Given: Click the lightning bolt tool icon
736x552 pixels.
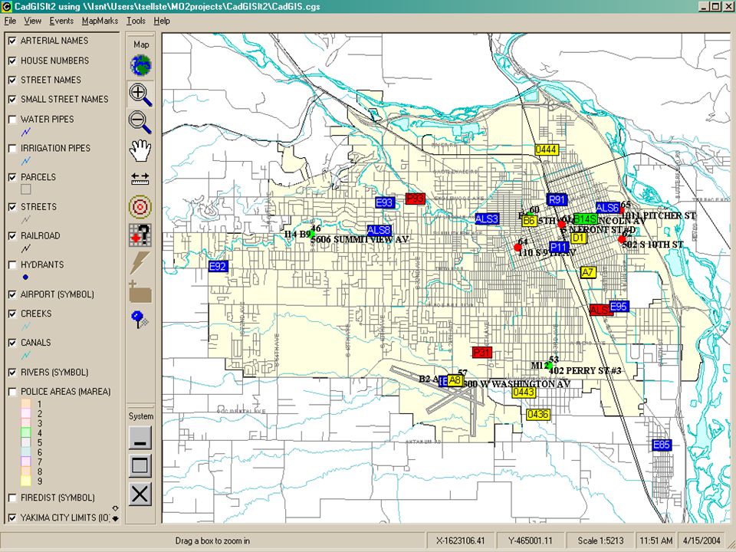Looking at the screenshot, I should 140,263.
